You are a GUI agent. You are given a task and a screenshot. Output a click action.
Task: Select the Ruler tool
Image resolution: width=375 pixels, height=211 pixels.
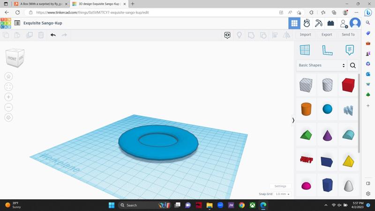(x=327, y=50)
